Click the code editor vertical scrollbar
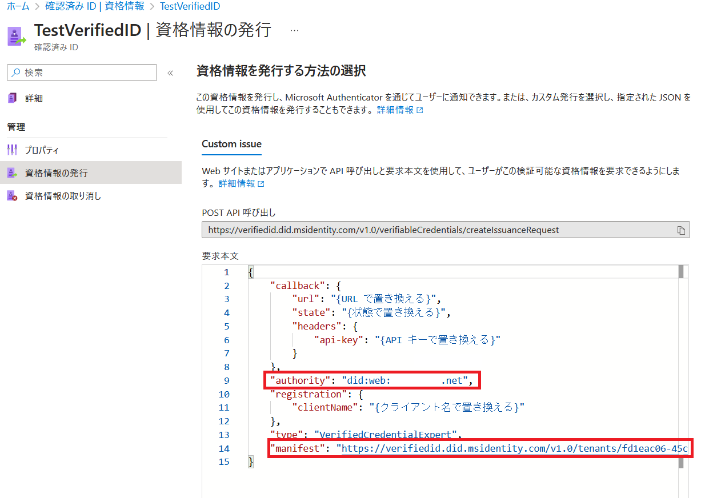 click(681, 366)
